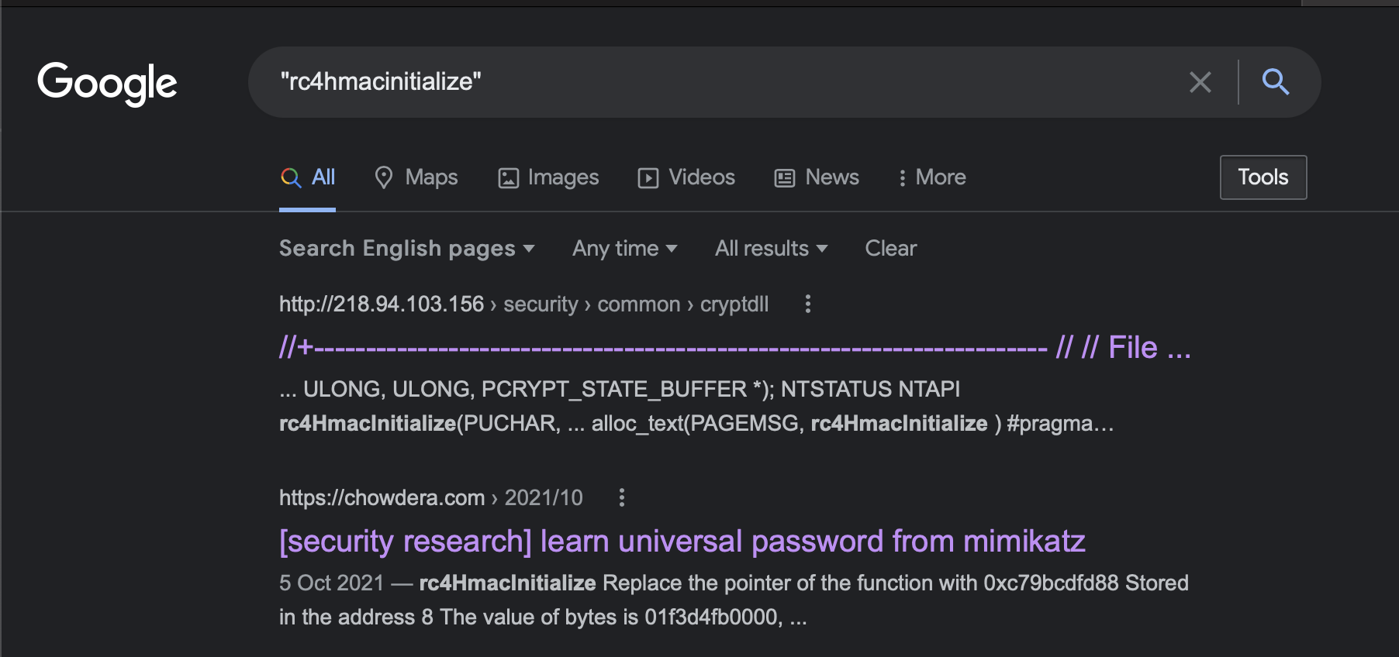Open the File header result from 218.94.103.156
Screen dimensions: 1399x657
[734, 348]
